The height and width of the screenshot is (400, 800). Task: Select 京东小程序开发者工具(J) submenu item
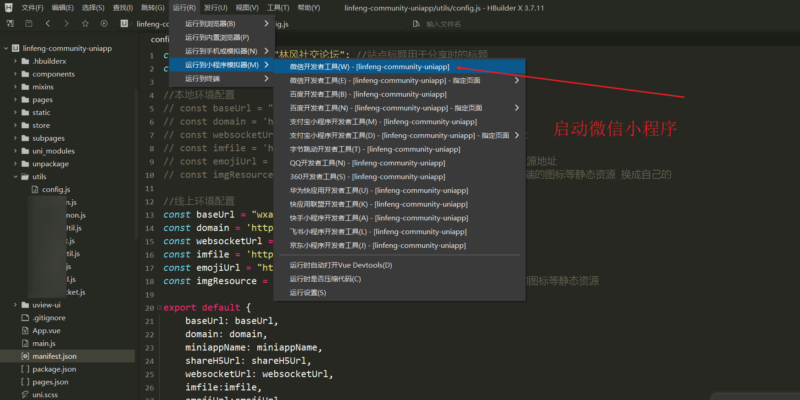400,245
